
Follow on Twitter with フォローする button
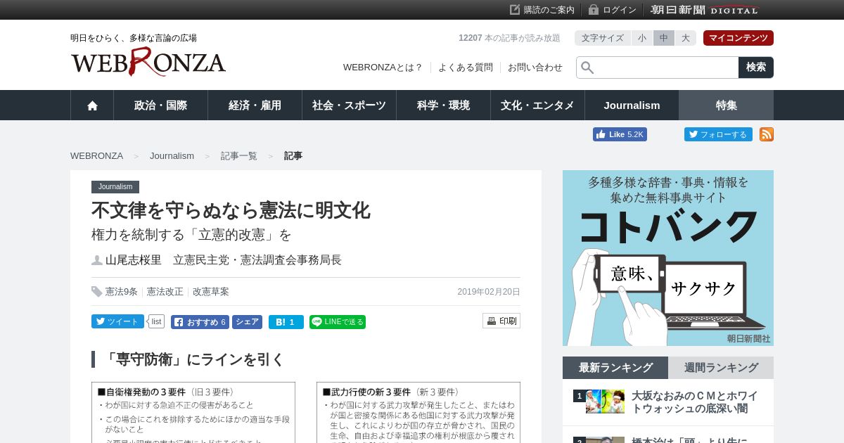718,134
